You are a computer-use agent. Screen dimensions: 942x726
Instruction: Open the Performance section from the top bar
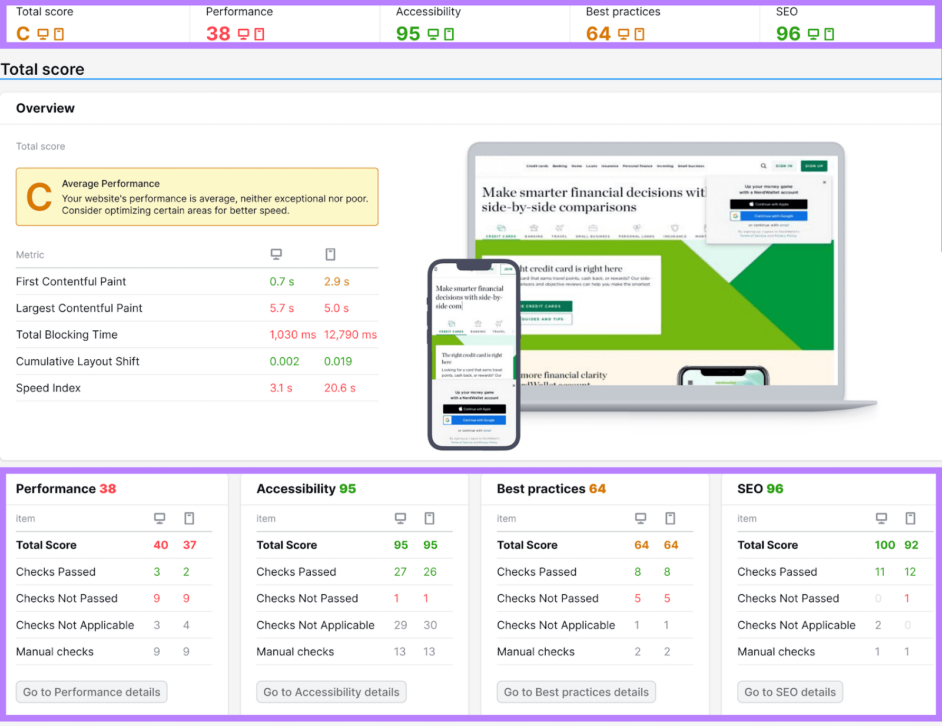(239, 11)
